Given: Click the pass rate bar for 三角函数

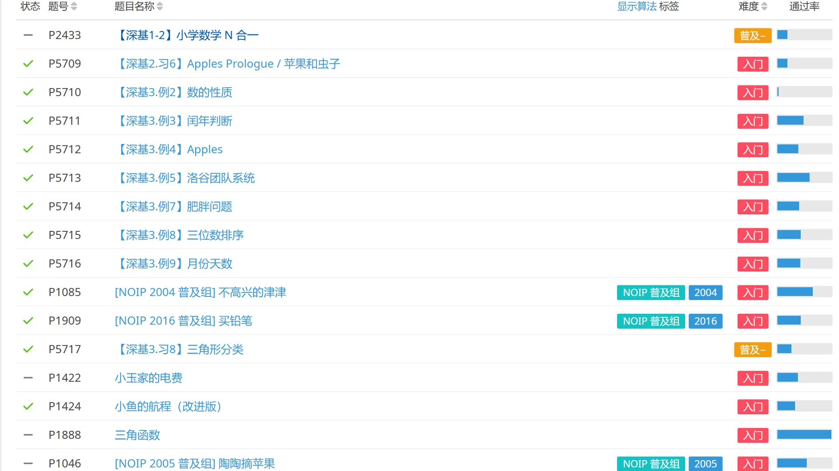Looking at the screenshot, I should (804, 435).
